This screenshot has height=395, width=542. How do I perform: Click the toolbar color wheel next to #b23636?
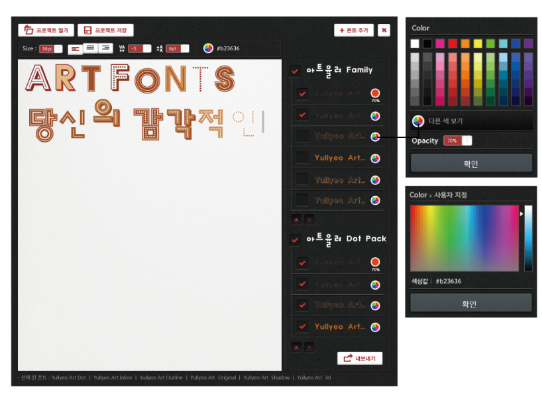click(208, 48)
